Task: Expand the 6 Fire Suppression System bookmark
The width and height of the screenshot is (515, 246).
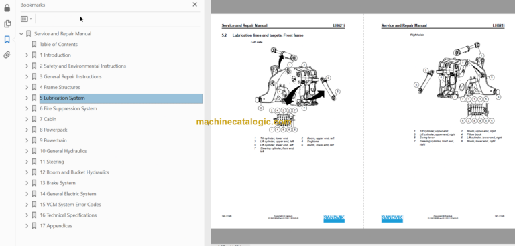Action: pos(27,108)
